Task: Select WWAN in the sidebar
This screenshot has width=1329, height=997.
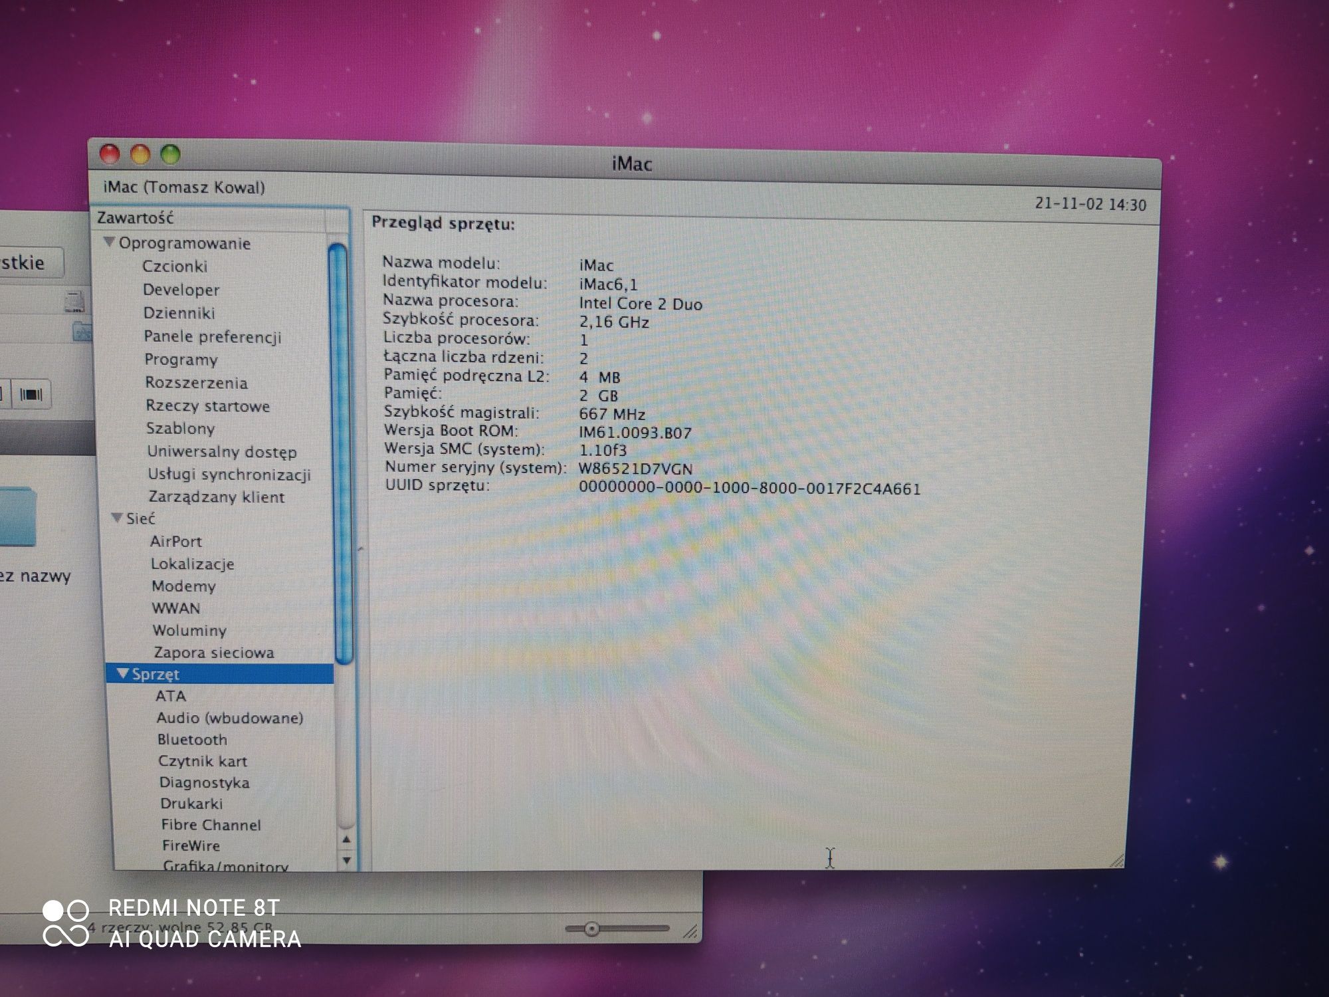Action: coord(176,609)
